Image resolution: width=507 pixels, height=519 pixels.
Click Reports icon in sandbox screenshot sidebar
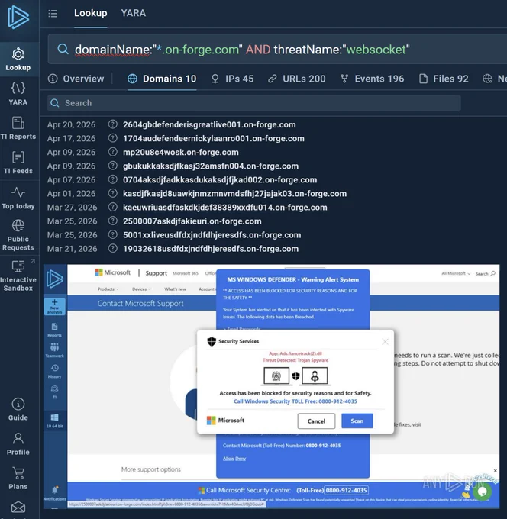(55, 330)
